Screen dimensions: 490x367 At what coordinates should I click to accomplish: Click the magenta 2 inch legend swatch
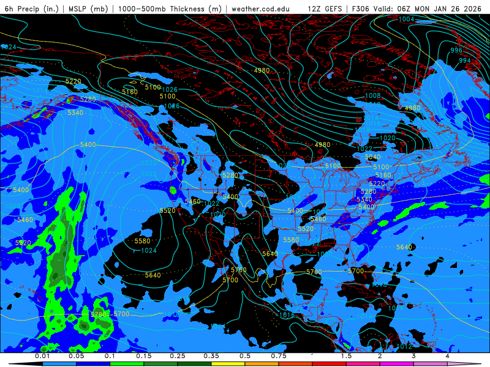pos(397,364)
